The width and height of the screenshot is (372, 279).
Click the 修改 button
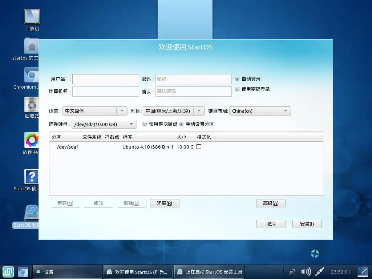click(x=98, y=203)
